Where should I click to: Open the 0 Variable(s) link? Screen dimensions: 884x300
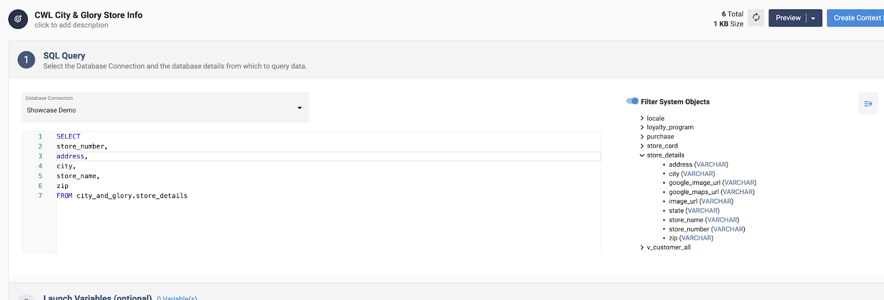(x=177, y=298)
